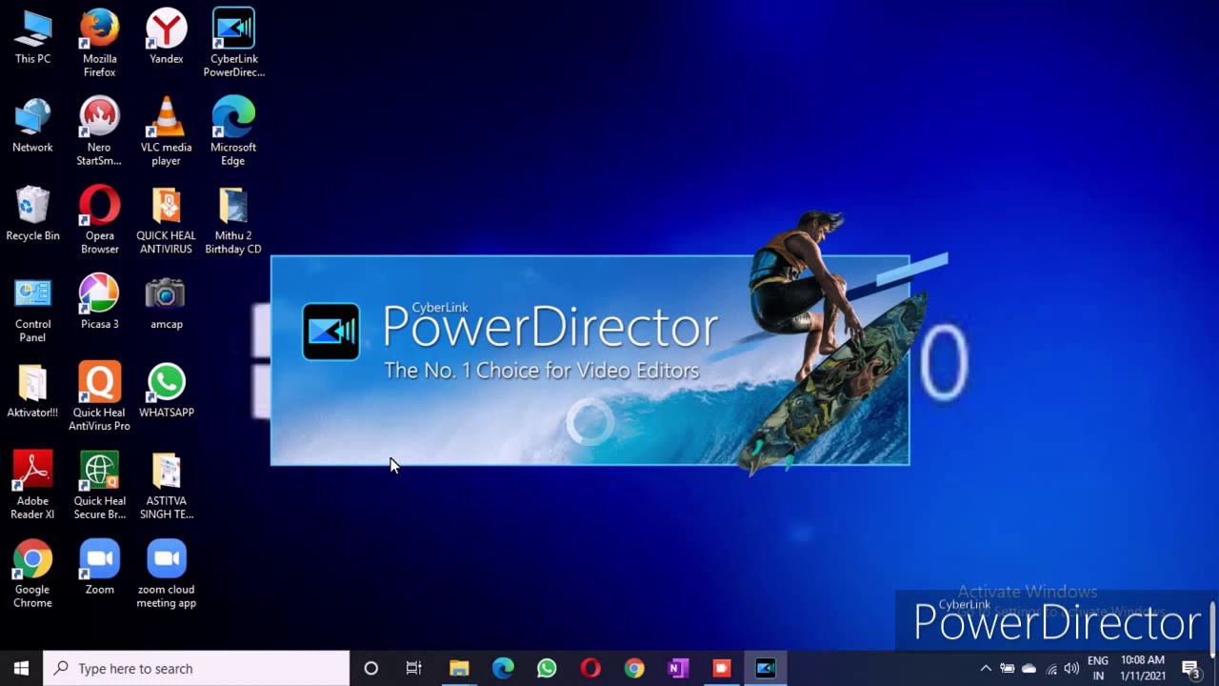
Task: Open Network desktop icon
Action: (x=32, y=127)
